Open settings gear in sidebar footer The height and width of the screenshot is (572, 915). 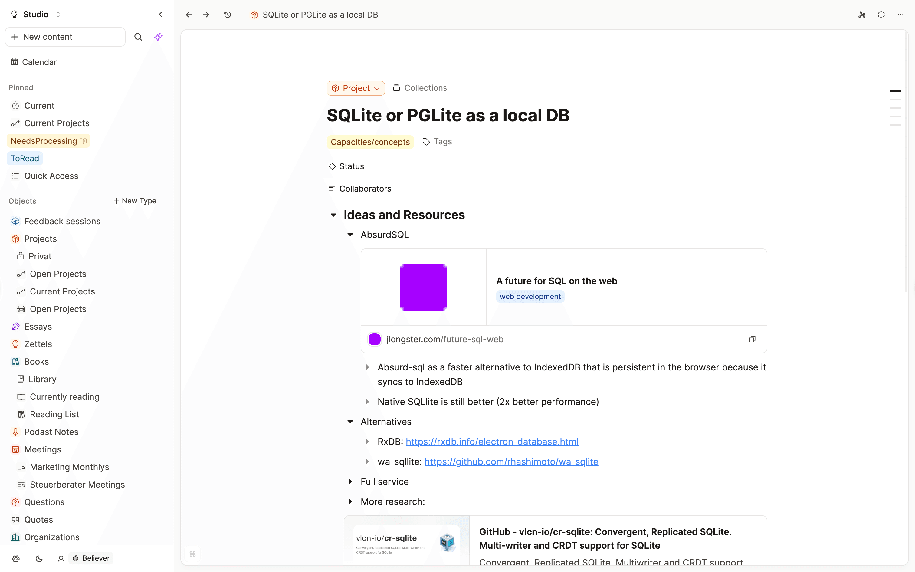[x=16, y=558]
